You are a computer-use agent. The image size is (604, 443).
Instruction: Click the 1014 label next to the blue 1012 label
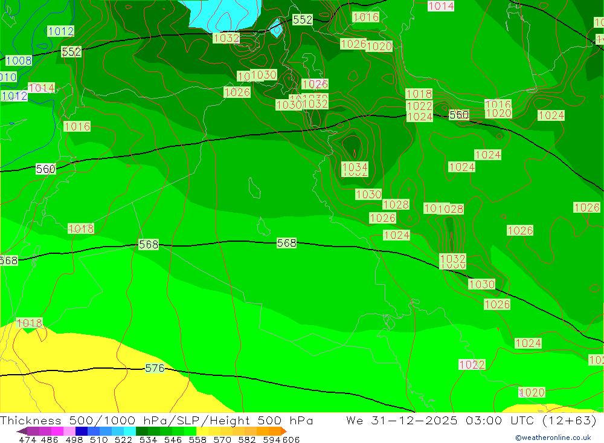click(x=42, y=88)
